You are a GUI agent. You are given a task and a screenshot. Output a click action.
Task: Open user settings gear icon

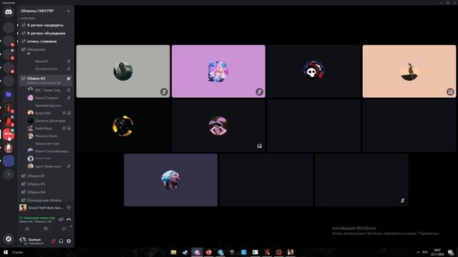(69, 241)
